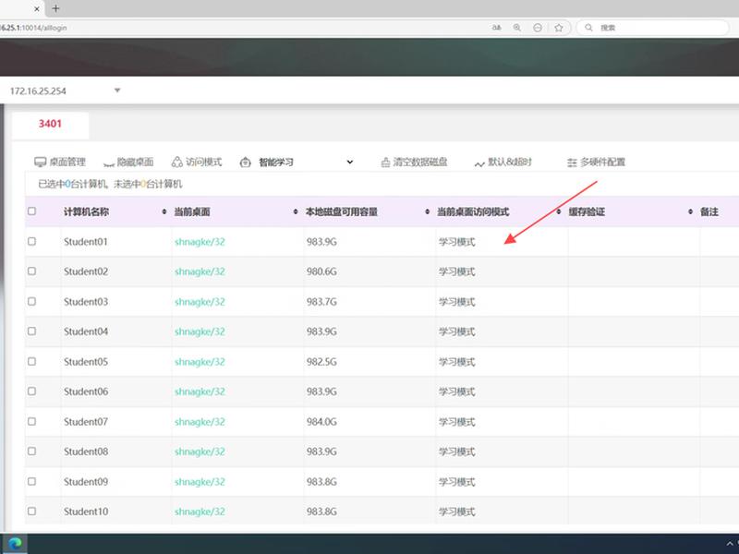The height and width of the screenshot is (554, 739).
Task: Click the 隐藏桌面 hide desktop tool
Action: pyautogui.click(x=128, y=163)
